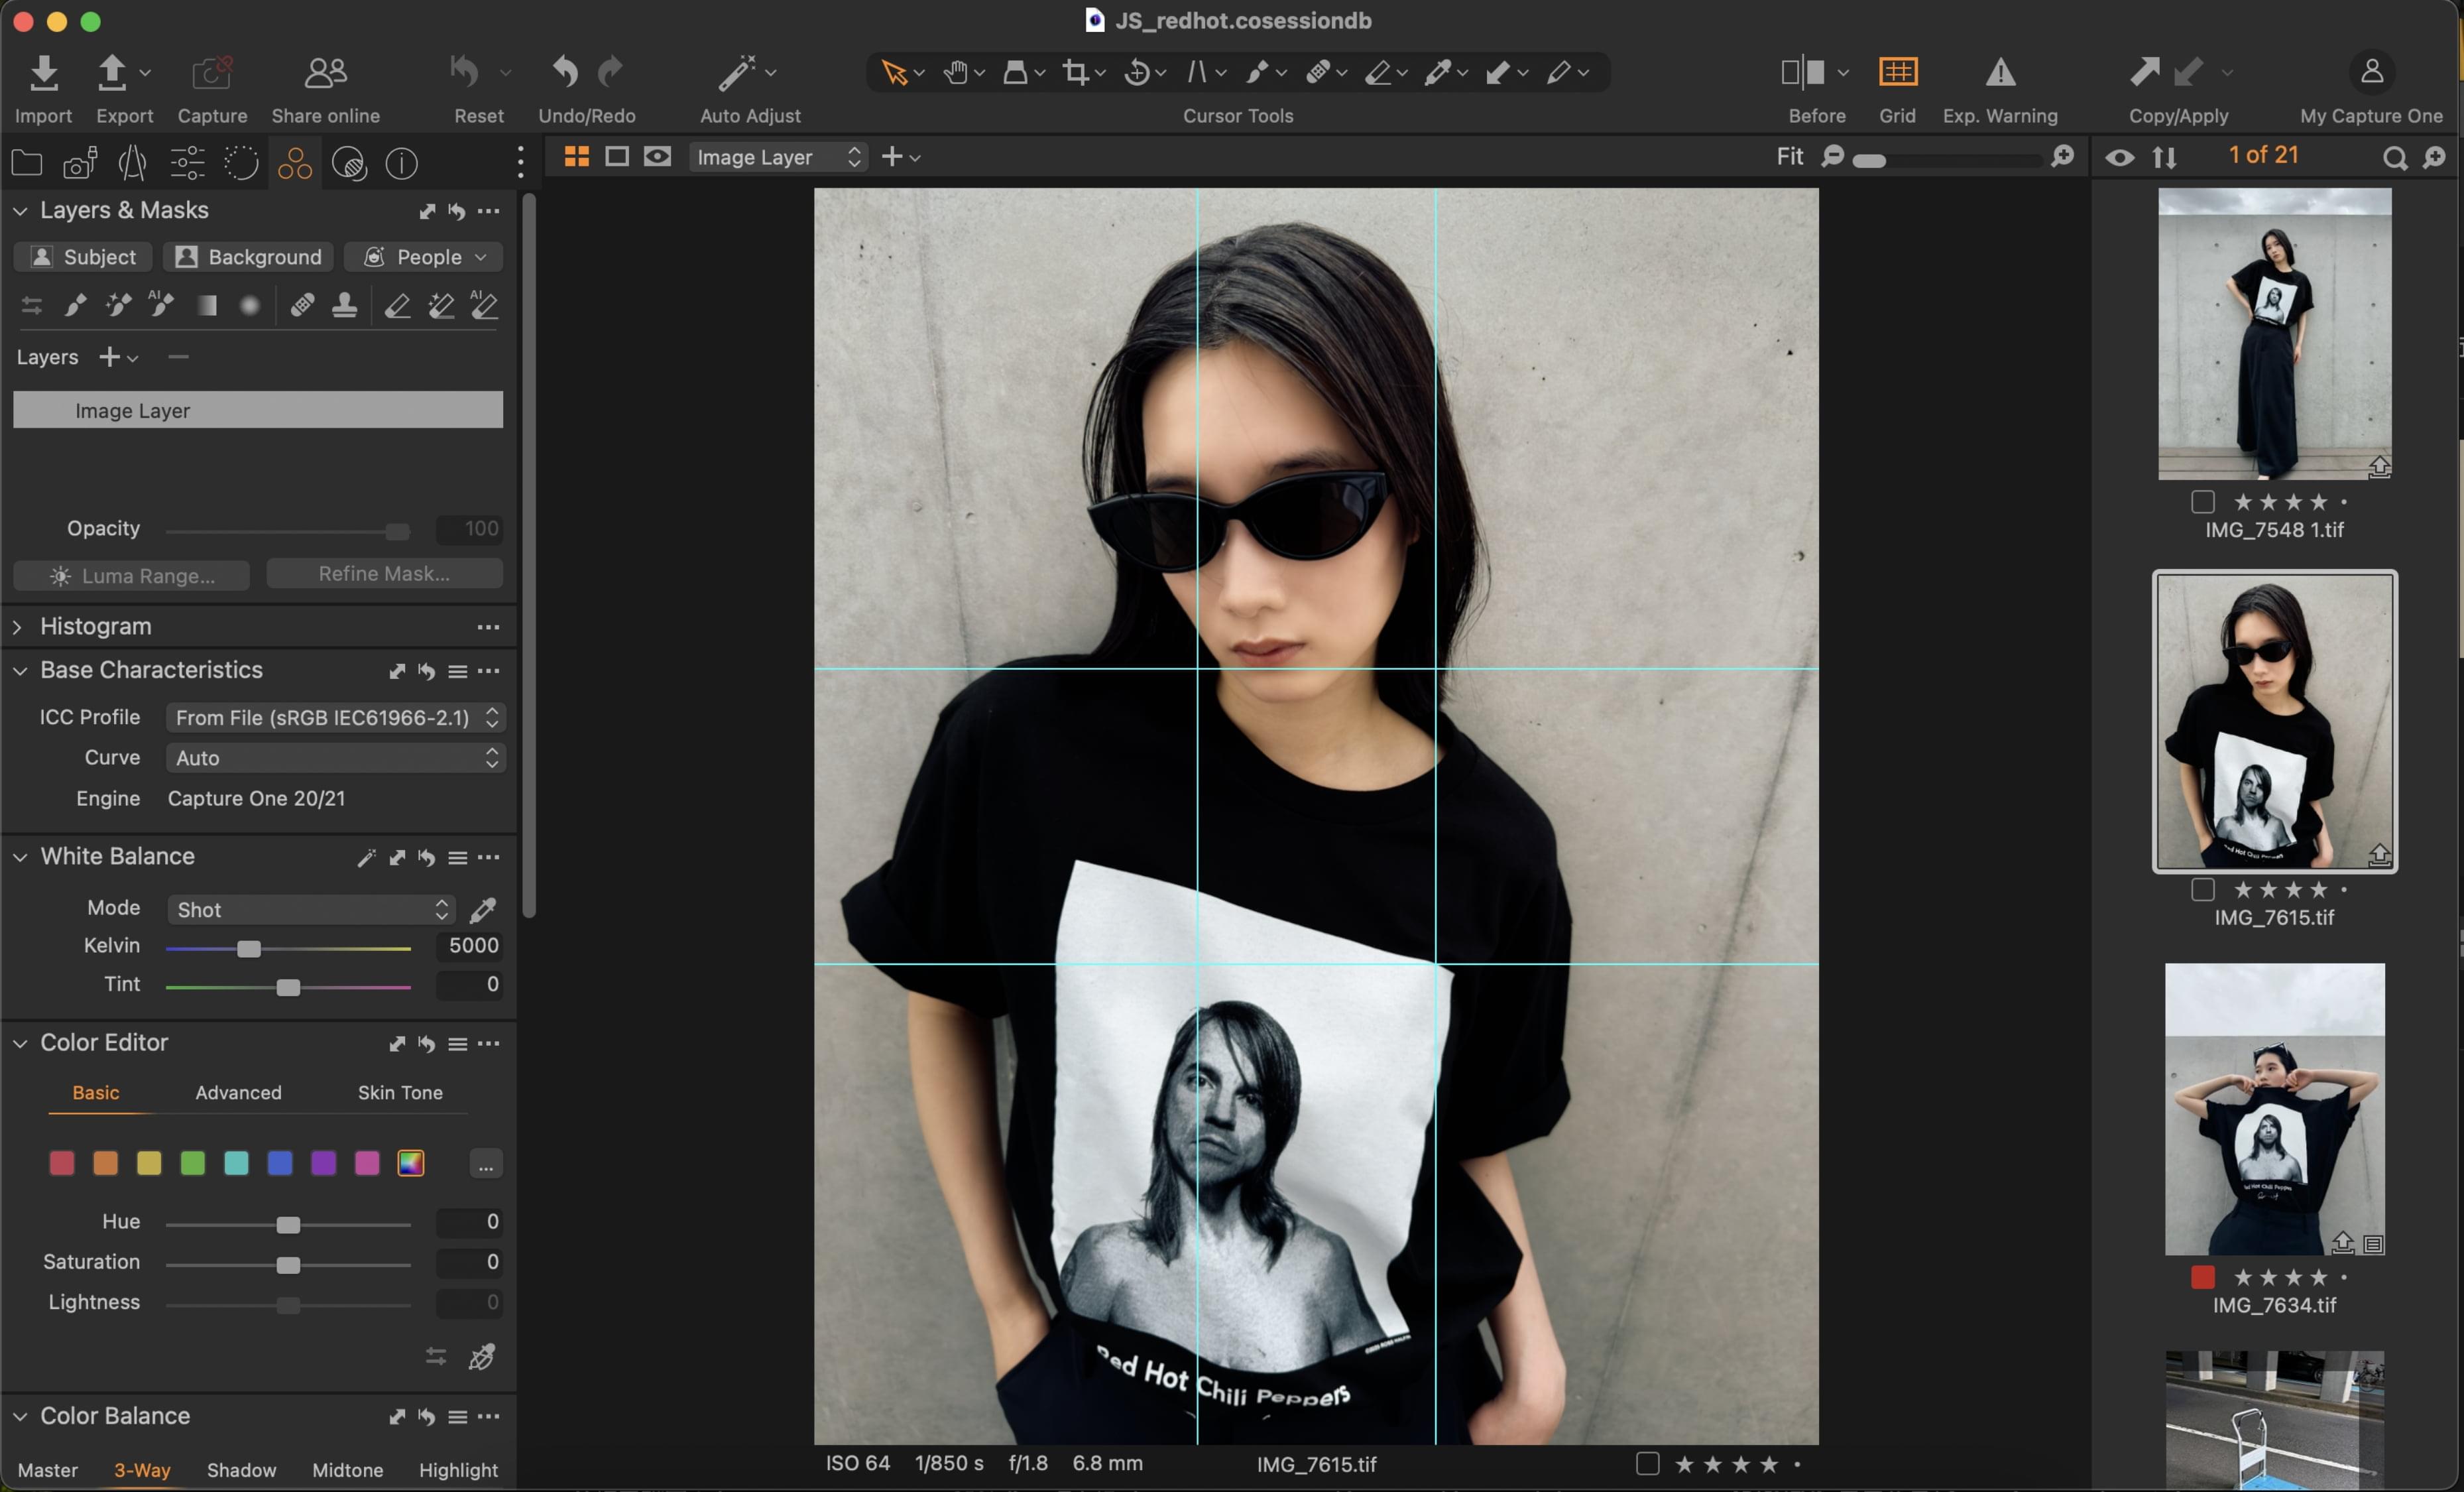The width and height of the screenshot is (2464, 1492).
Task: Toggle the Before view
Action: (1804, 73)
